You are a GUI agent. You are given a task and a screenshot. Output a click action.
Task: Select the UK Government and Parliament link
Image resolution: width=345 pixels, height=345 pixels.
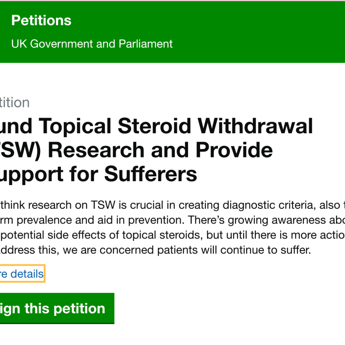(x=92, y=44)
